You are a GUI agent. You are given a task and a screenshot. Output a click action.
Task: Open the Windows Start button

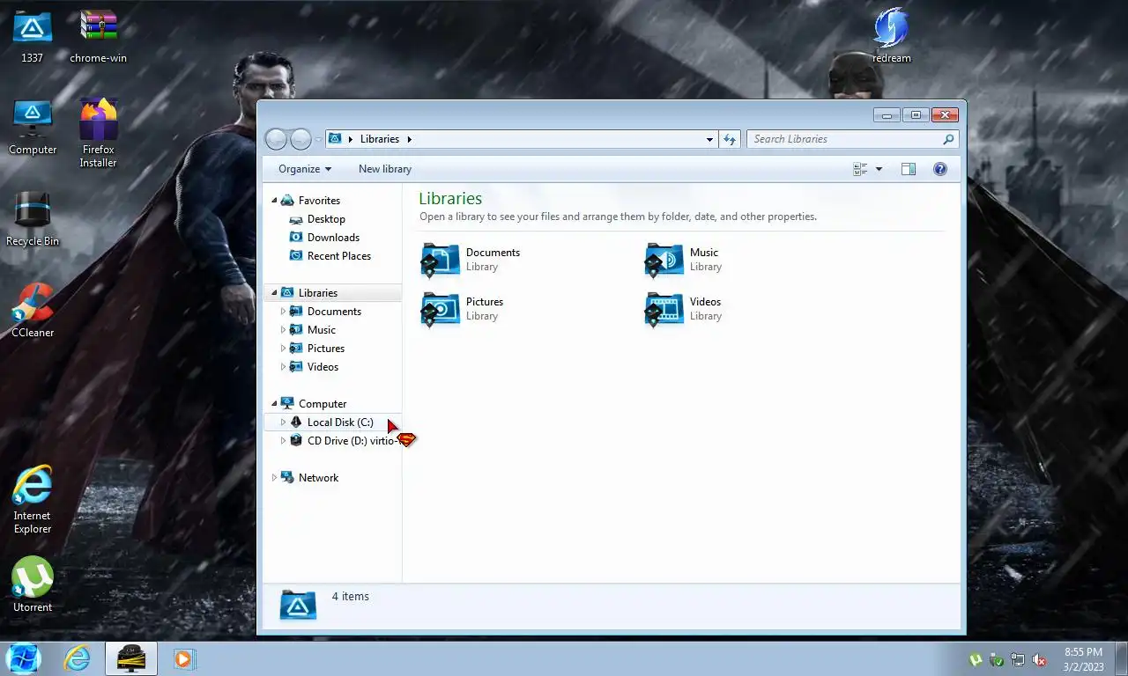23,658
